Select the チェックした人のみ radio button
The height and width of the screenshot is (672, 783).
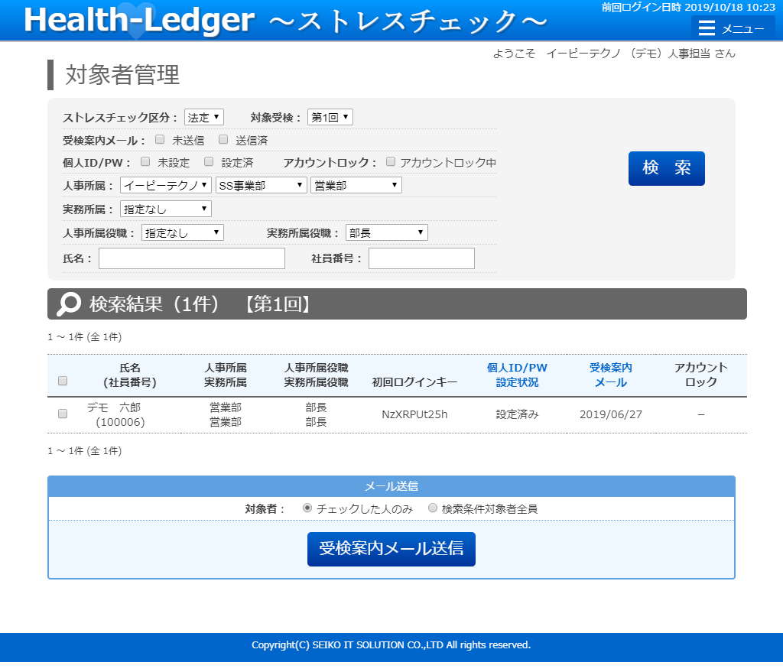[x=307, y=508]
